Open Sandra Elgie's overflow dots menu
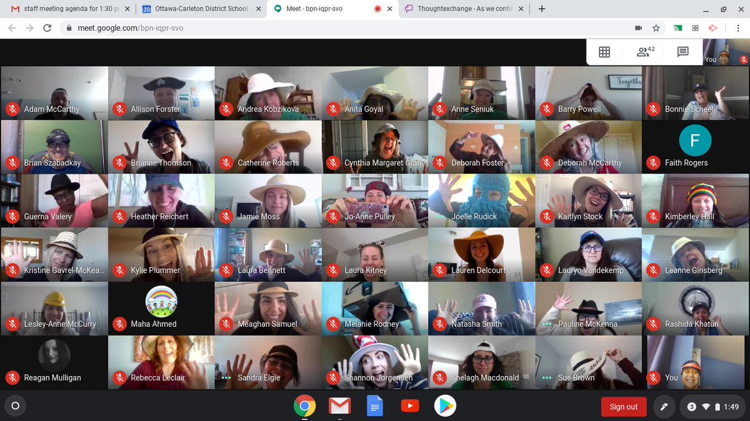 225,377
